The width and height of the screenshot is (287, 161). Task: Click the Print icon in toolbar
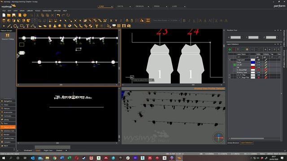coord(25,15)
